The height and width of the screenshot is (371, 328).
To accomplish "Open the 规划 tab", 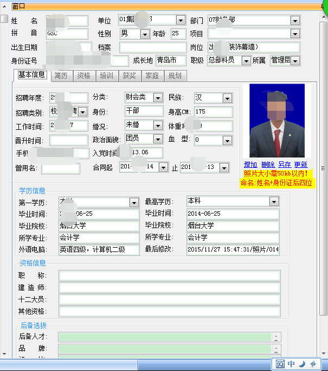I will (x=175, y=76).
